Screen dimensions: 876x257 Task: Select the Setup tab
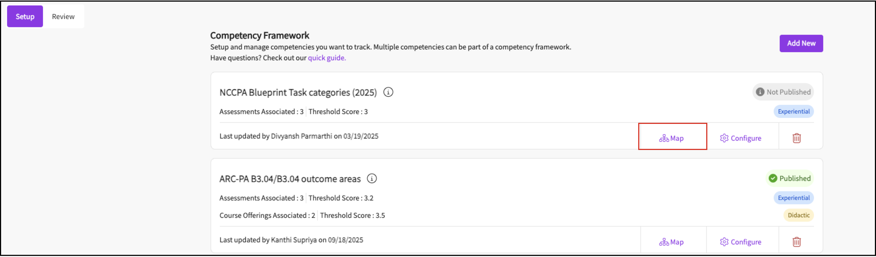click(25, 17)
